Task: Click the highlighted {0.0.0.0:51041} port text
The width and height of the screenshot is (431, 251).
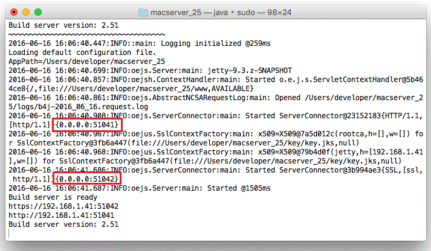Action: [x=88, y=124]
